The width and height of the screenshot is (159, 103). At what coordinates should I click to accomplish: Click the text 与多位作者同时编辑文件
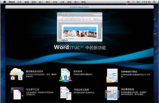pyautogui.click(x=83, y=74)
